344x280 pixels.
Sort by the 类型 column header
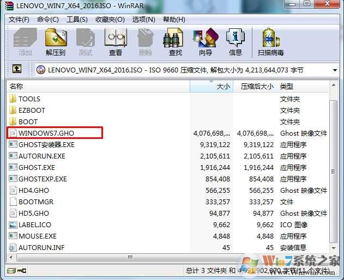click(x=303, y=87)
